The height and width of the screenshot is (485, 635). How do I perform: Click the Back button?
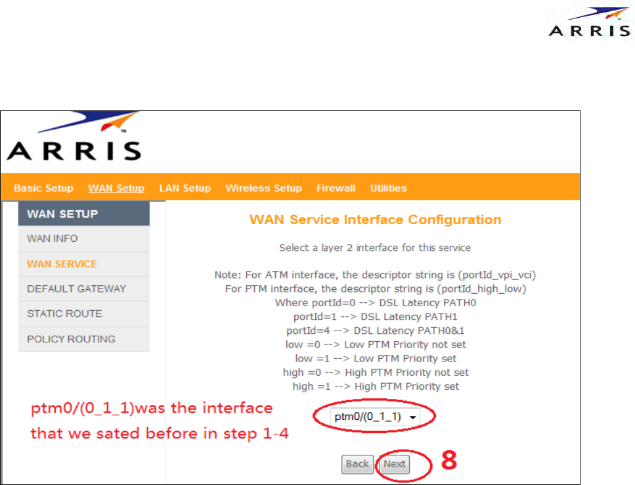[x=357, y=464]
